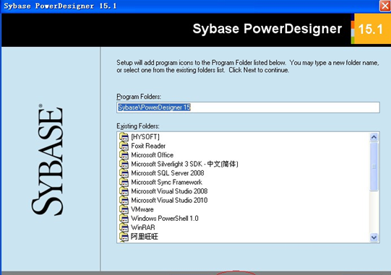Click the Microsoft Silverlight 3 SDK folder icon
Image resolution: width=391 pixels, height=275 pixels.
pyautogui.click(x=124, y=164)
